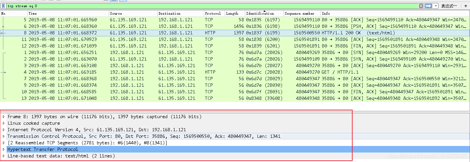Sort by the Protocol column header
470x162 pixels.
(215, 13)
